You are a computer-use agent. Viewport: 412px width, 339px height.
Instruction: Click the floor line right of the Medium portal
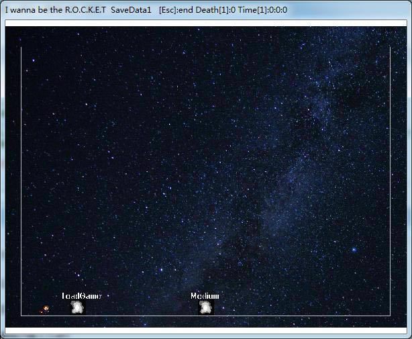click(302, 315)
